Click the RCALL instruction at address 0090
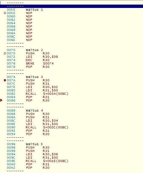This screenshot has width=143, height=173. pyautogui.click(x=71, y=127)
